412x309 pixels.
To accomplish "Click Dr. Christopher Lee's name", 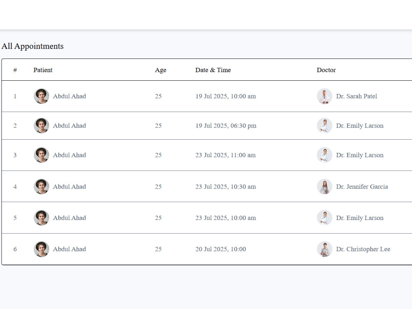I will [x=363, y=249].
